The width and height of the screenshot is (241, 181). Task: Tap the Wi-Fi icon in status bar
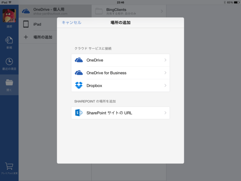pyautogui.click(x=10, y=2)
